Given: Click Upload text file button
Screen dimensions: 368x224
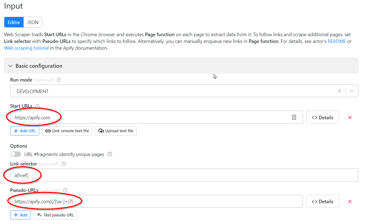Looking at the screenshot, I should [116, 131].
